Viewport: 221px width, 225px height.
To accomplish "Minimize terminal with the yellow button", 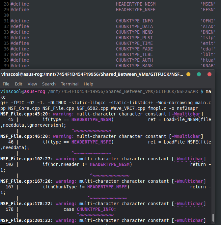I will (x=188, y=75).
